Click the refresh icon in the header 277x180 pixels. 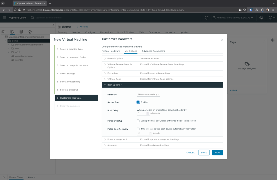click(206, 18)
